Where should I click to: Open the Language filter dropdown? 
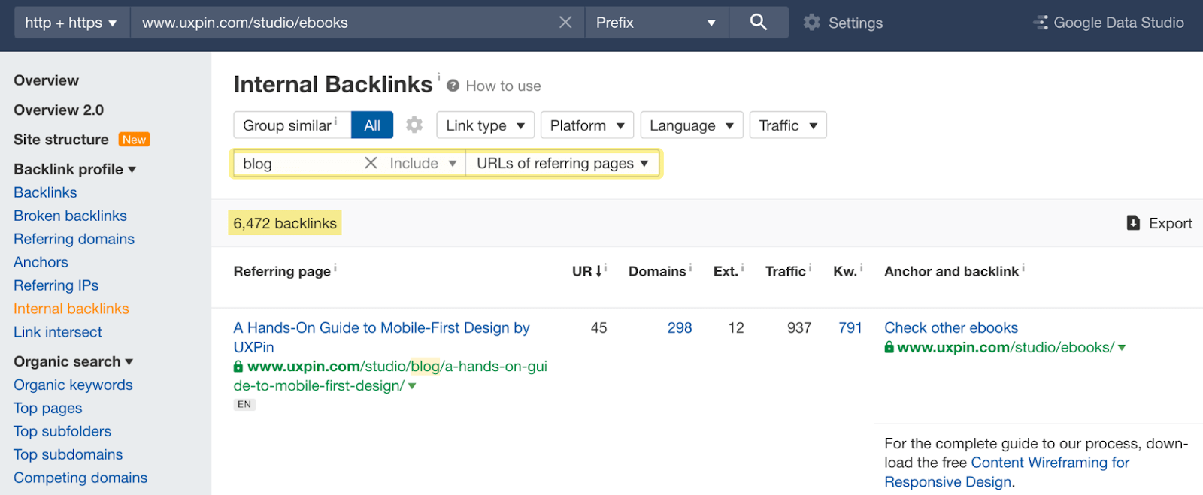[692, 125]
